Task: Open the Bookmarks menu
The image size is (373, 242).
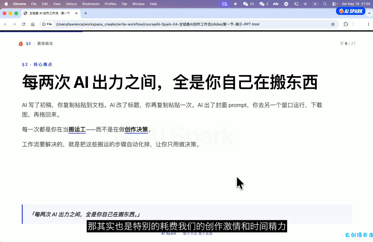Action: click(x=91, y=4)
